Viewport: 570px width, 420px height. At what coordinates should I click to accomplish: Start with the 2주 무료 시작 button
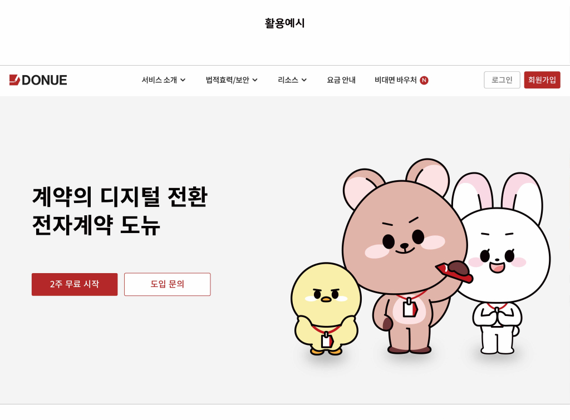coord(75,284)
